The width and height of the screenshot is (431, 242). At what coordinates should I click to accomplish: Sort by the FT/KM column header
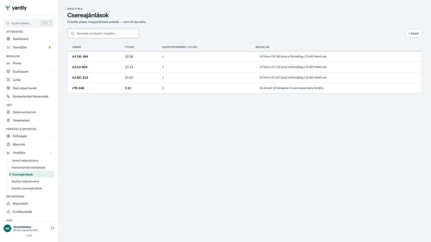tap(129, 47)
